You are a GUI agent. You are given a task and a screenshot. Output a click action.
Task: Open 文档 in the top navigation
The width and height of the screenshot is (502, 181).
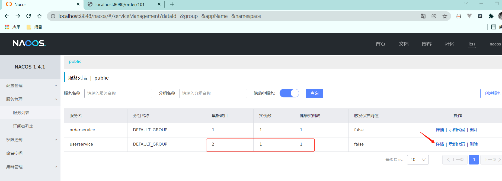pyautogui.click(x=404, y=44)
